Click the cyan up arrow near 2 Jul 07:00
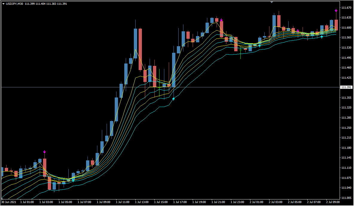 (x=322, y=36)
